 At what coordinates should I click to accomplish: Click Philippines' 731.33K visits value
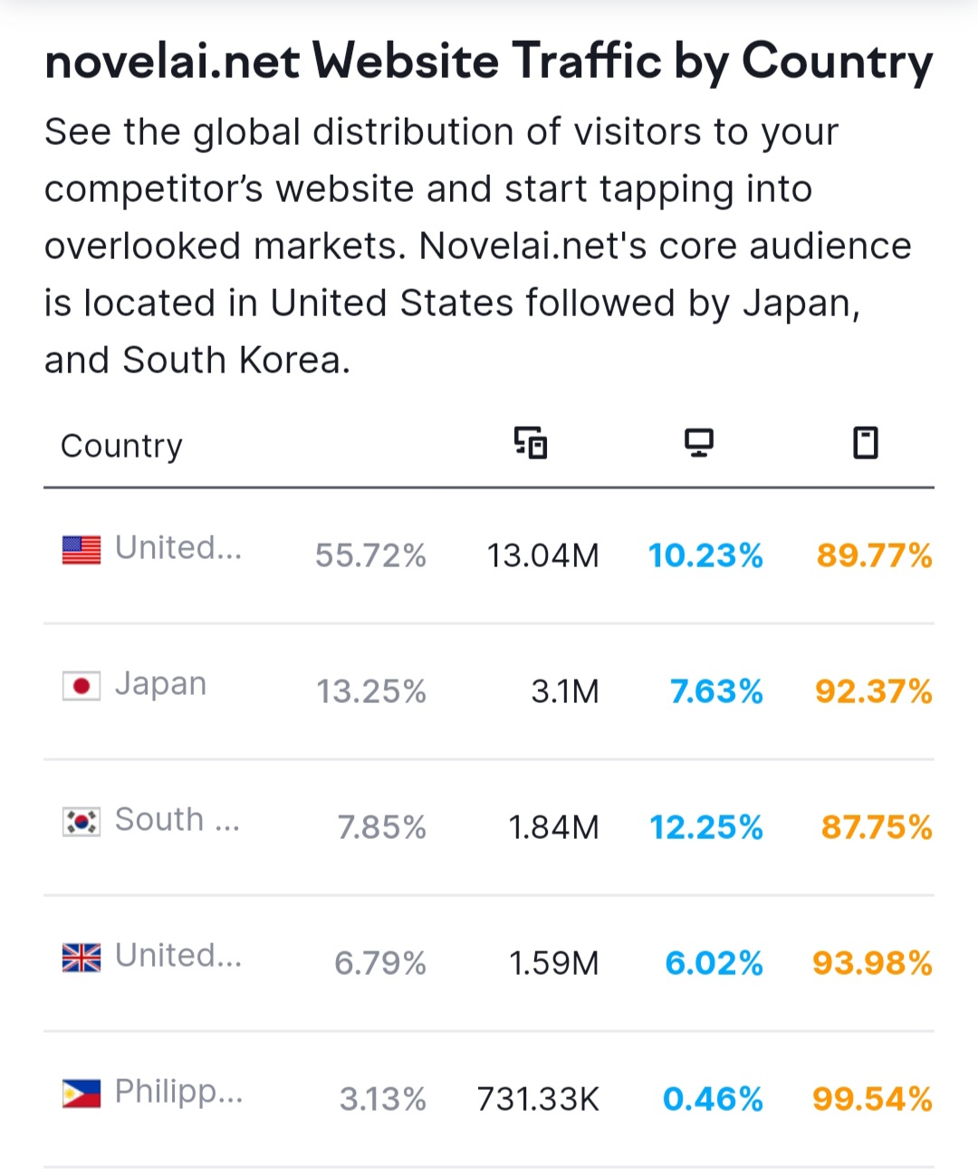coord(539,1099)
